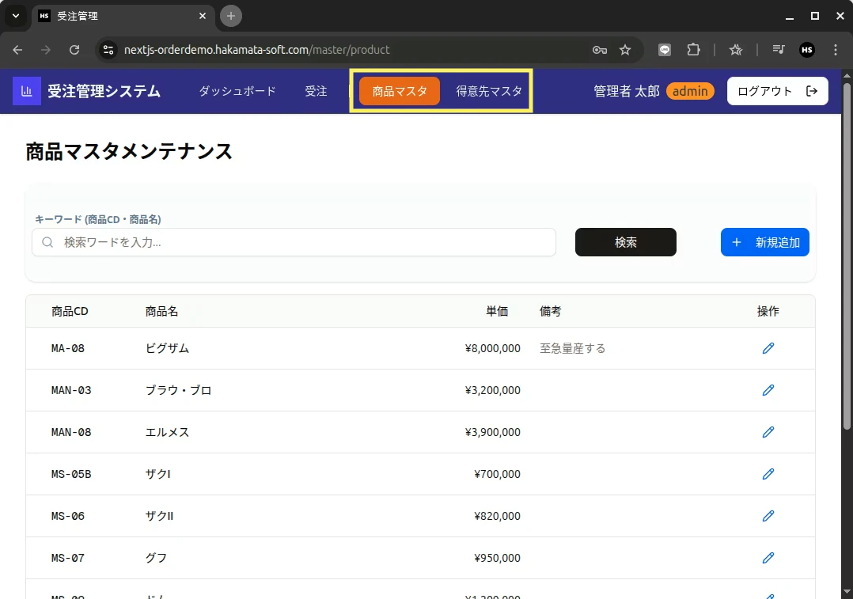Image resolution: width=853 pixels, height=599 pixels.
Task: Click the price ¥3,200,000
Action: (493, 390)
